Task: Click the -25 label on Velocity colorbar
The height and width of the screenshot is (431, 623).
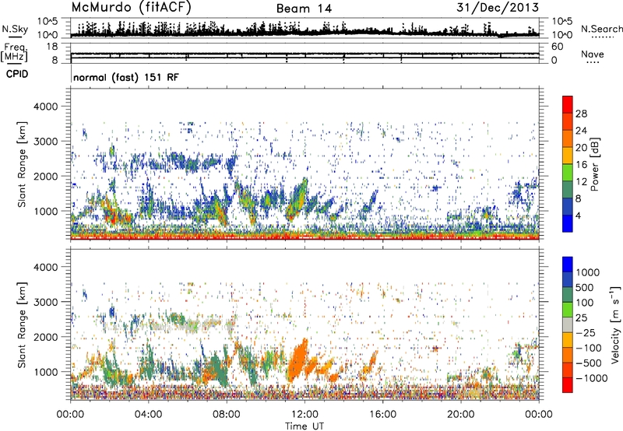Action: (586, 333)
